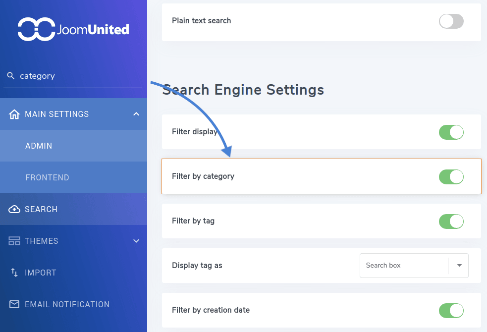The height and width of the screenshot is (332, 487).
Task: Toggle the Filter by tag switch
Action: (451, 221)
